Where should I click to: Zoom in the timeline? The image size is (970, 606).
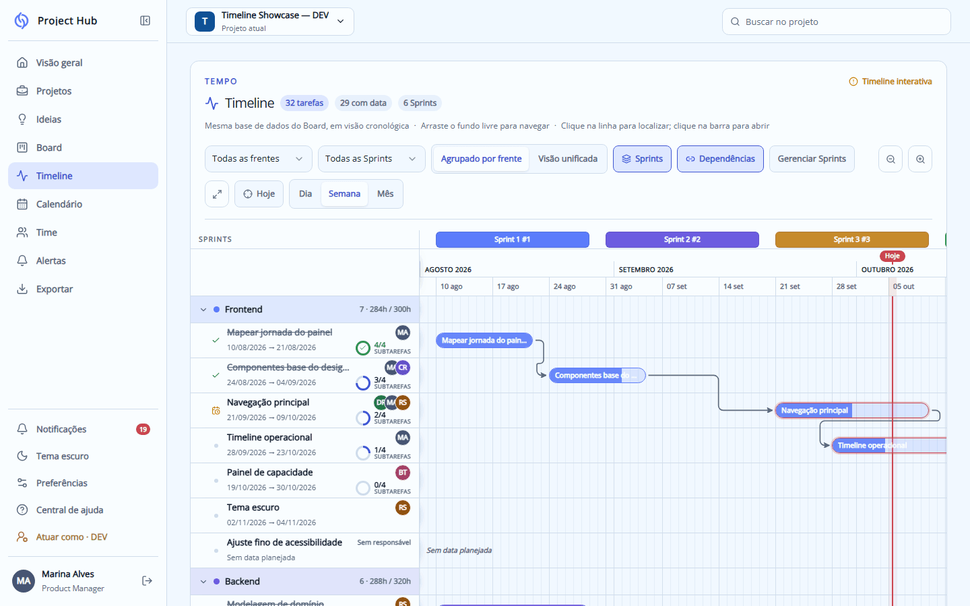click(x=920, y=159)
